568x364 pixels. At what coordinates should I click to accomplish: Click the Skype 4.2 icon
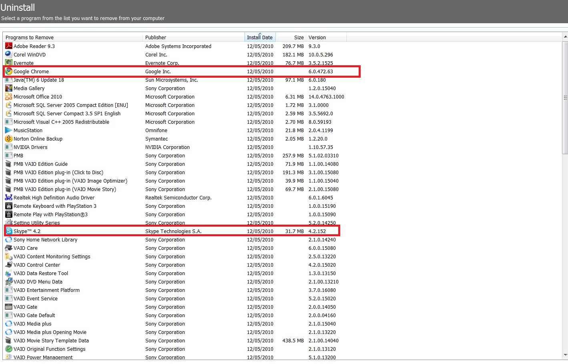9,231
